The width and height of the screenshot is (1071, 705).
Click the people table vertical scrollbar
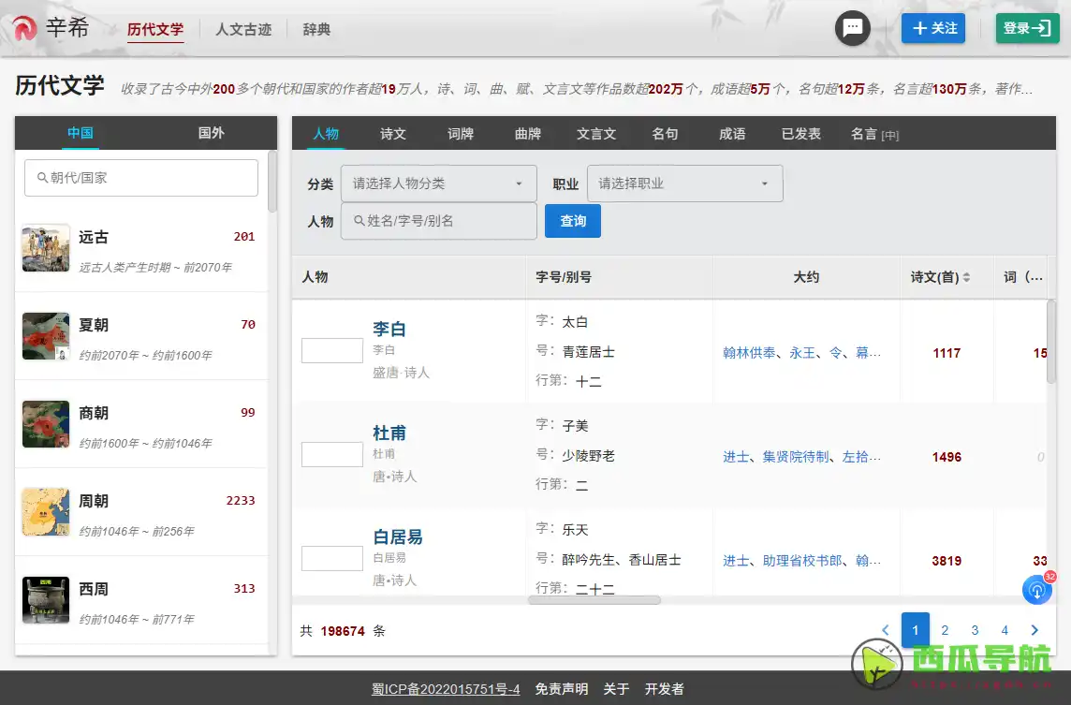click(x=1051, y=342)
